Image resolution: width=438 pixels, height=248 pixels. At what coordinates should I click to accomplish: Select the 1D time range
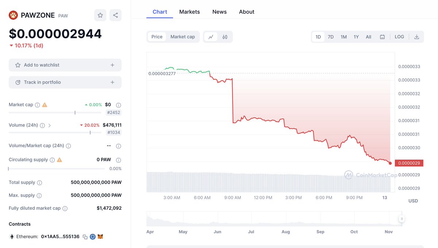coord(318,37)
